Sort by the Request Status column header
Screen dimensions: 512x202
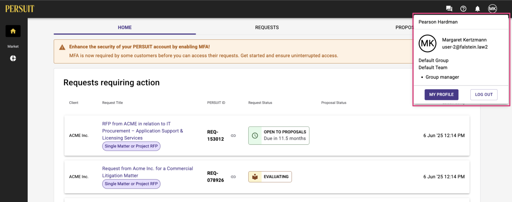(260, 103)
